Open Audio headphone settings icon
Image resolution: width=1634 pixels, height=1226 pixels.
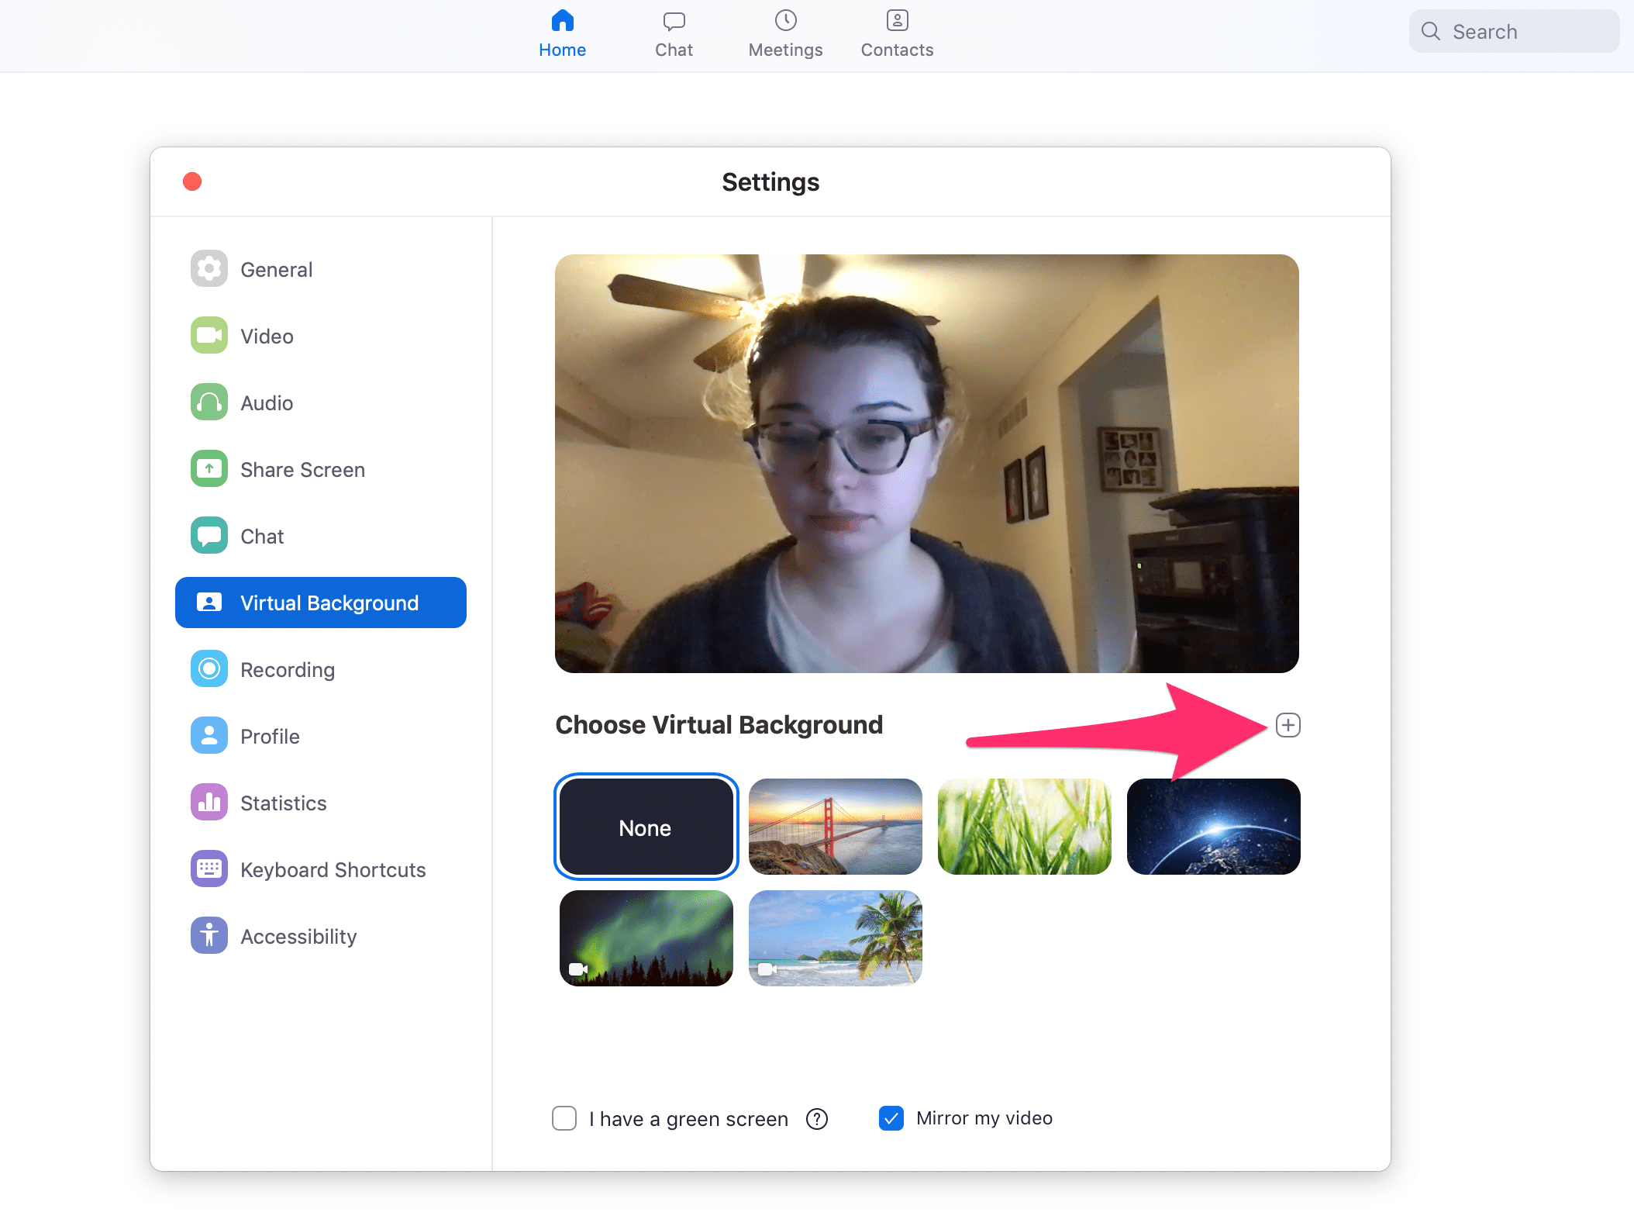[x=209, y=402]
